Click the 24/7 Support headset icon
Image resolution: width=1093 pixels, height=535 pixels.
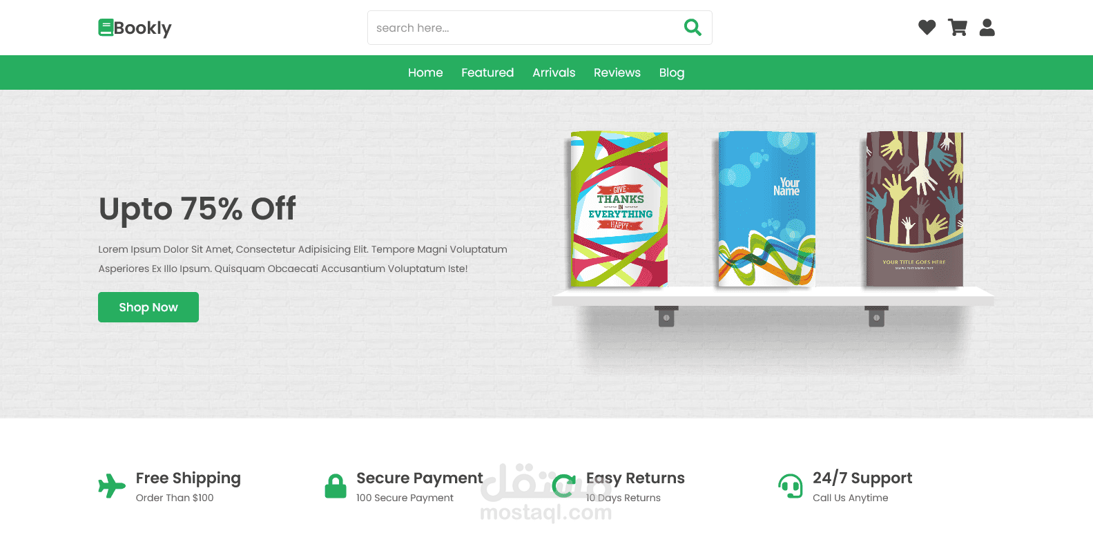pyautogui.click(x=791, y=486)
